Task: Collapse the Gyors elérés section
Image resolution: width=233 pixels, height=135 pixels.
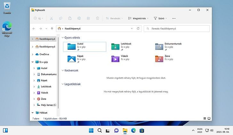Action: (62, 38)
